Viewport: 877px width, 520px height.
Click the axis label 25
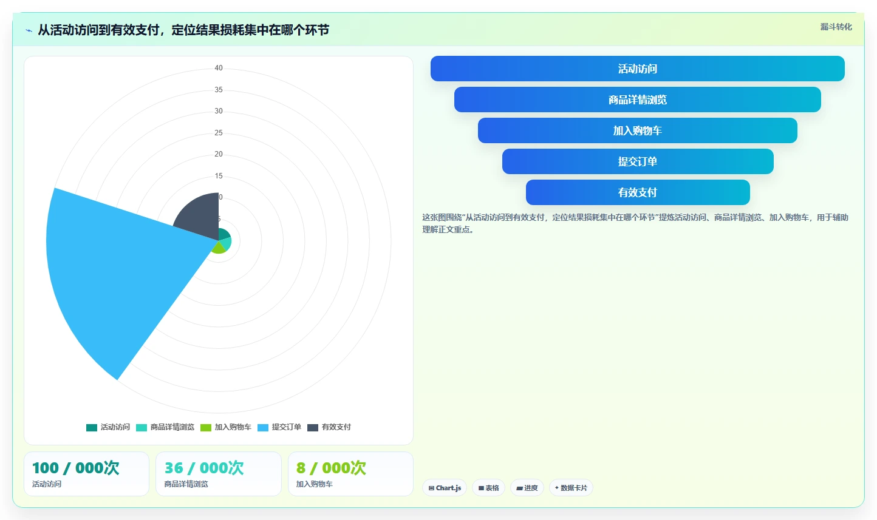219,133
